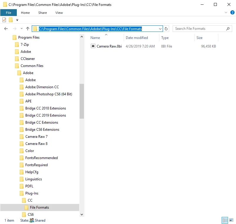The image size is (236, 224).
Task: Open the File ribbon tab
Action: (9, 13)
